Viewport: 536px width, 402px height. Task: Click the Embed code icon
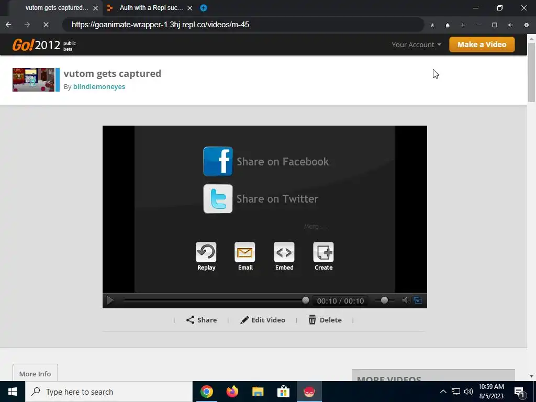pos(284,252)
